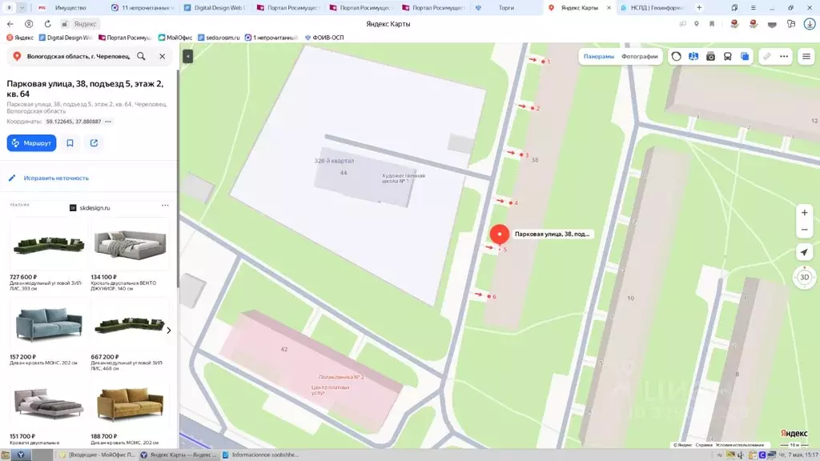Open Яндекс bookmark

[x=20, y=38]
